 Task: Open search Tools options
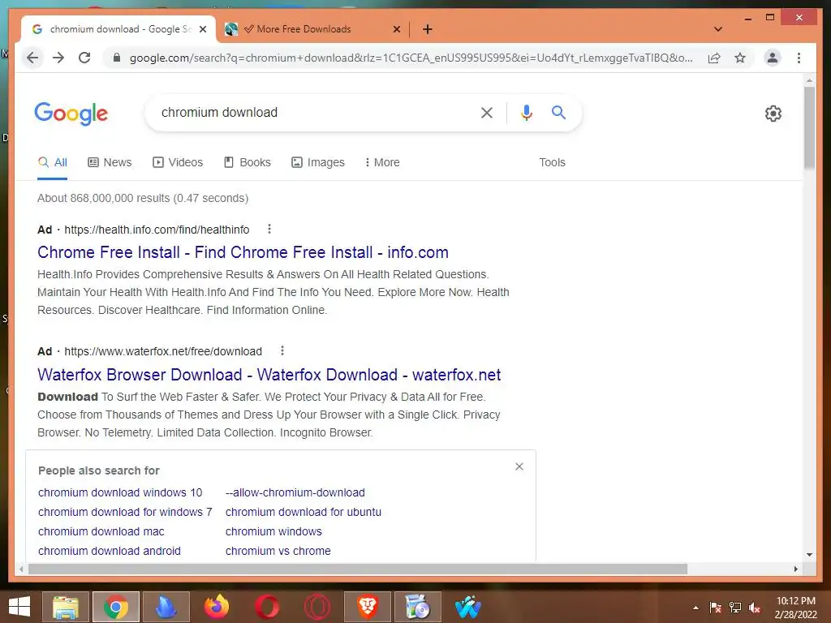click(552, 162)
